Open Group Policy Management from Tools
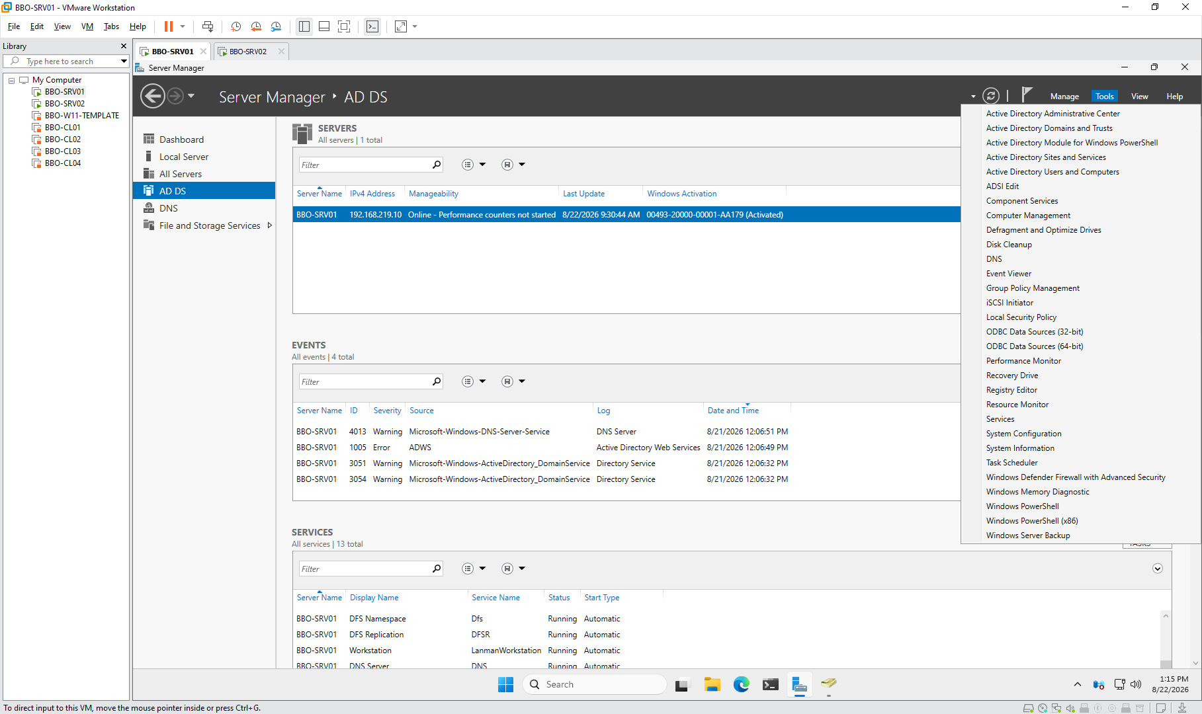1202x714 pixels. click(x=1033, y=288)
